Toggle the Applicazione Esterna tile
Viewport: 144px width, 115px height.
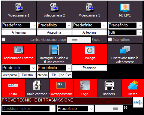pyautogui.click(x=19, y=54)
